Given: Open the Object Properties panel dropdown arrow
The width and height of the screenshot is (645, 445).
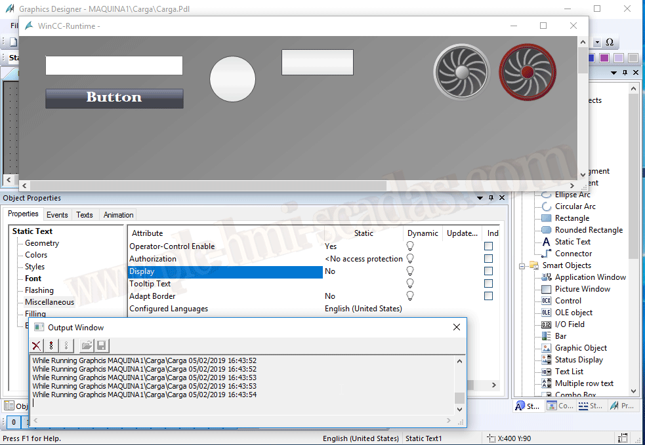Looking at the screenshot, I should coord(480,198).
